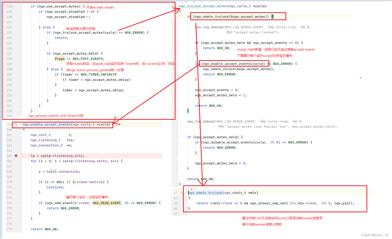Click 'listening.elts' on line 365
This screenshot has height=239, width=392.
coord(68,156)
